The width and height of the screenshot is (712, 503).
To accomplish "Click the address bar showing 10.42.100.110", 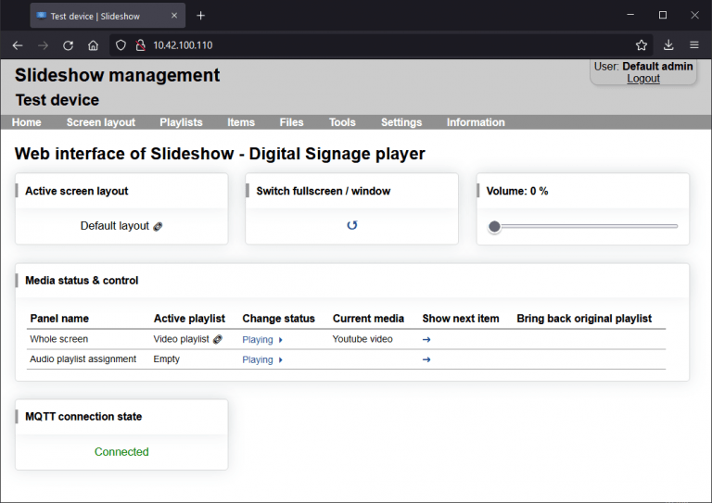I will tap(371, 44).
